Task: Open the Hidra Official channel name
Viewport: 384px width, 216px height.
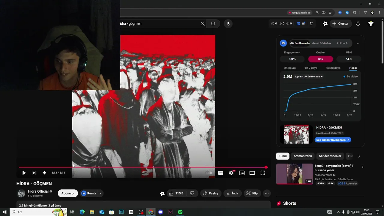Action: pos(38,191)
